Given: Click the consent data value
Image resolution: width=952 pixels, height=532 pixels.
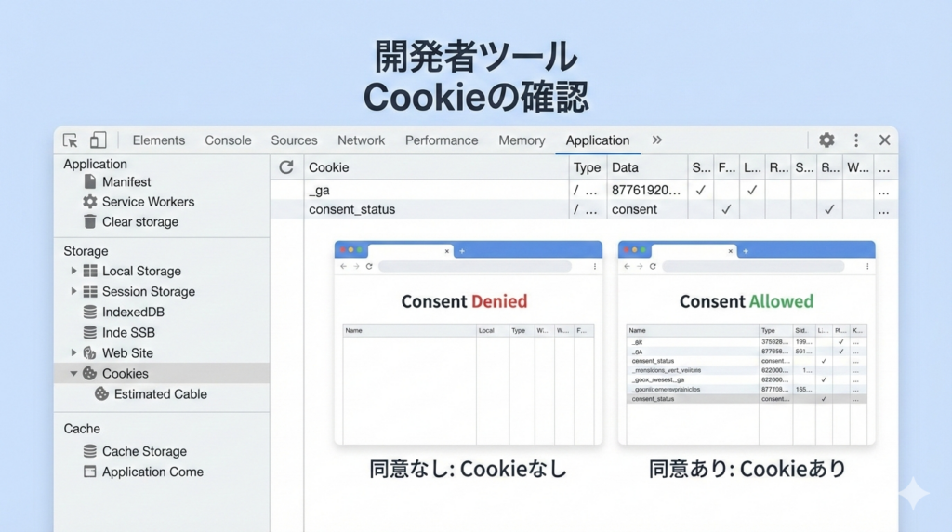Looking at the screenshot, I should 634,209.
